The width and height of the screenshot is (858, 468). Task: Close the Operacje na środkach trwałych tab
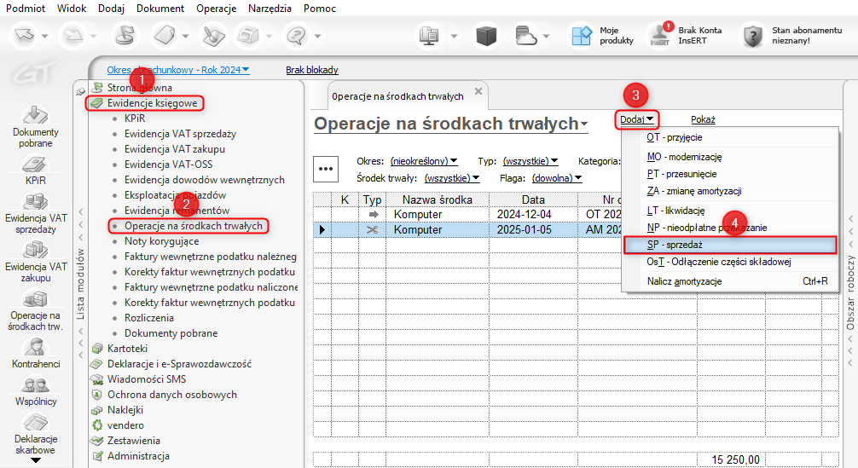[478, 91]
